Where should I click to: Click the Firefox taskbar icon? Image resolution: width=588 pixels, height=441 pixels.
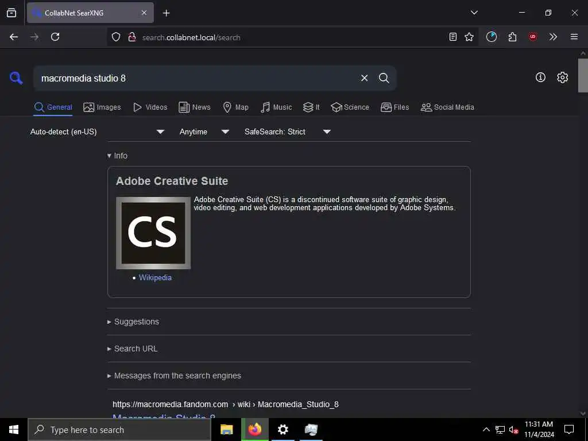click(254, 430)
